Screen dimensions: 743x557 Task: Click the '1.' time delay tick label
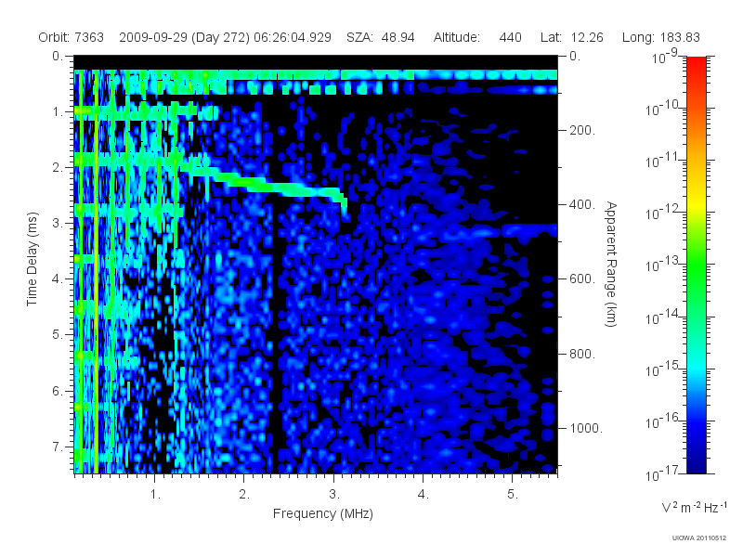pos(58,112)
